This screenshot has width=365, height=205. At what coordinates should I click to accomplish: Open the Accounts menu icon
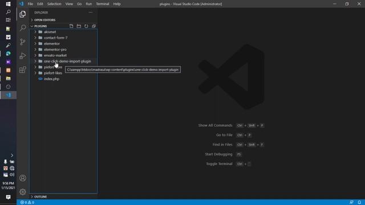point(23,178)
